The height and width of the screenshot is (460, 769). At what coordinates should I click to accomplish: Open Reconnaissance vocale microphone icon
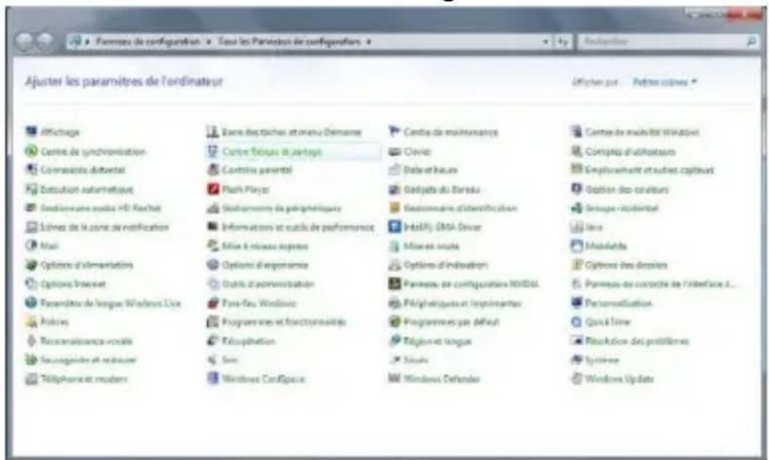pos(31,341)
